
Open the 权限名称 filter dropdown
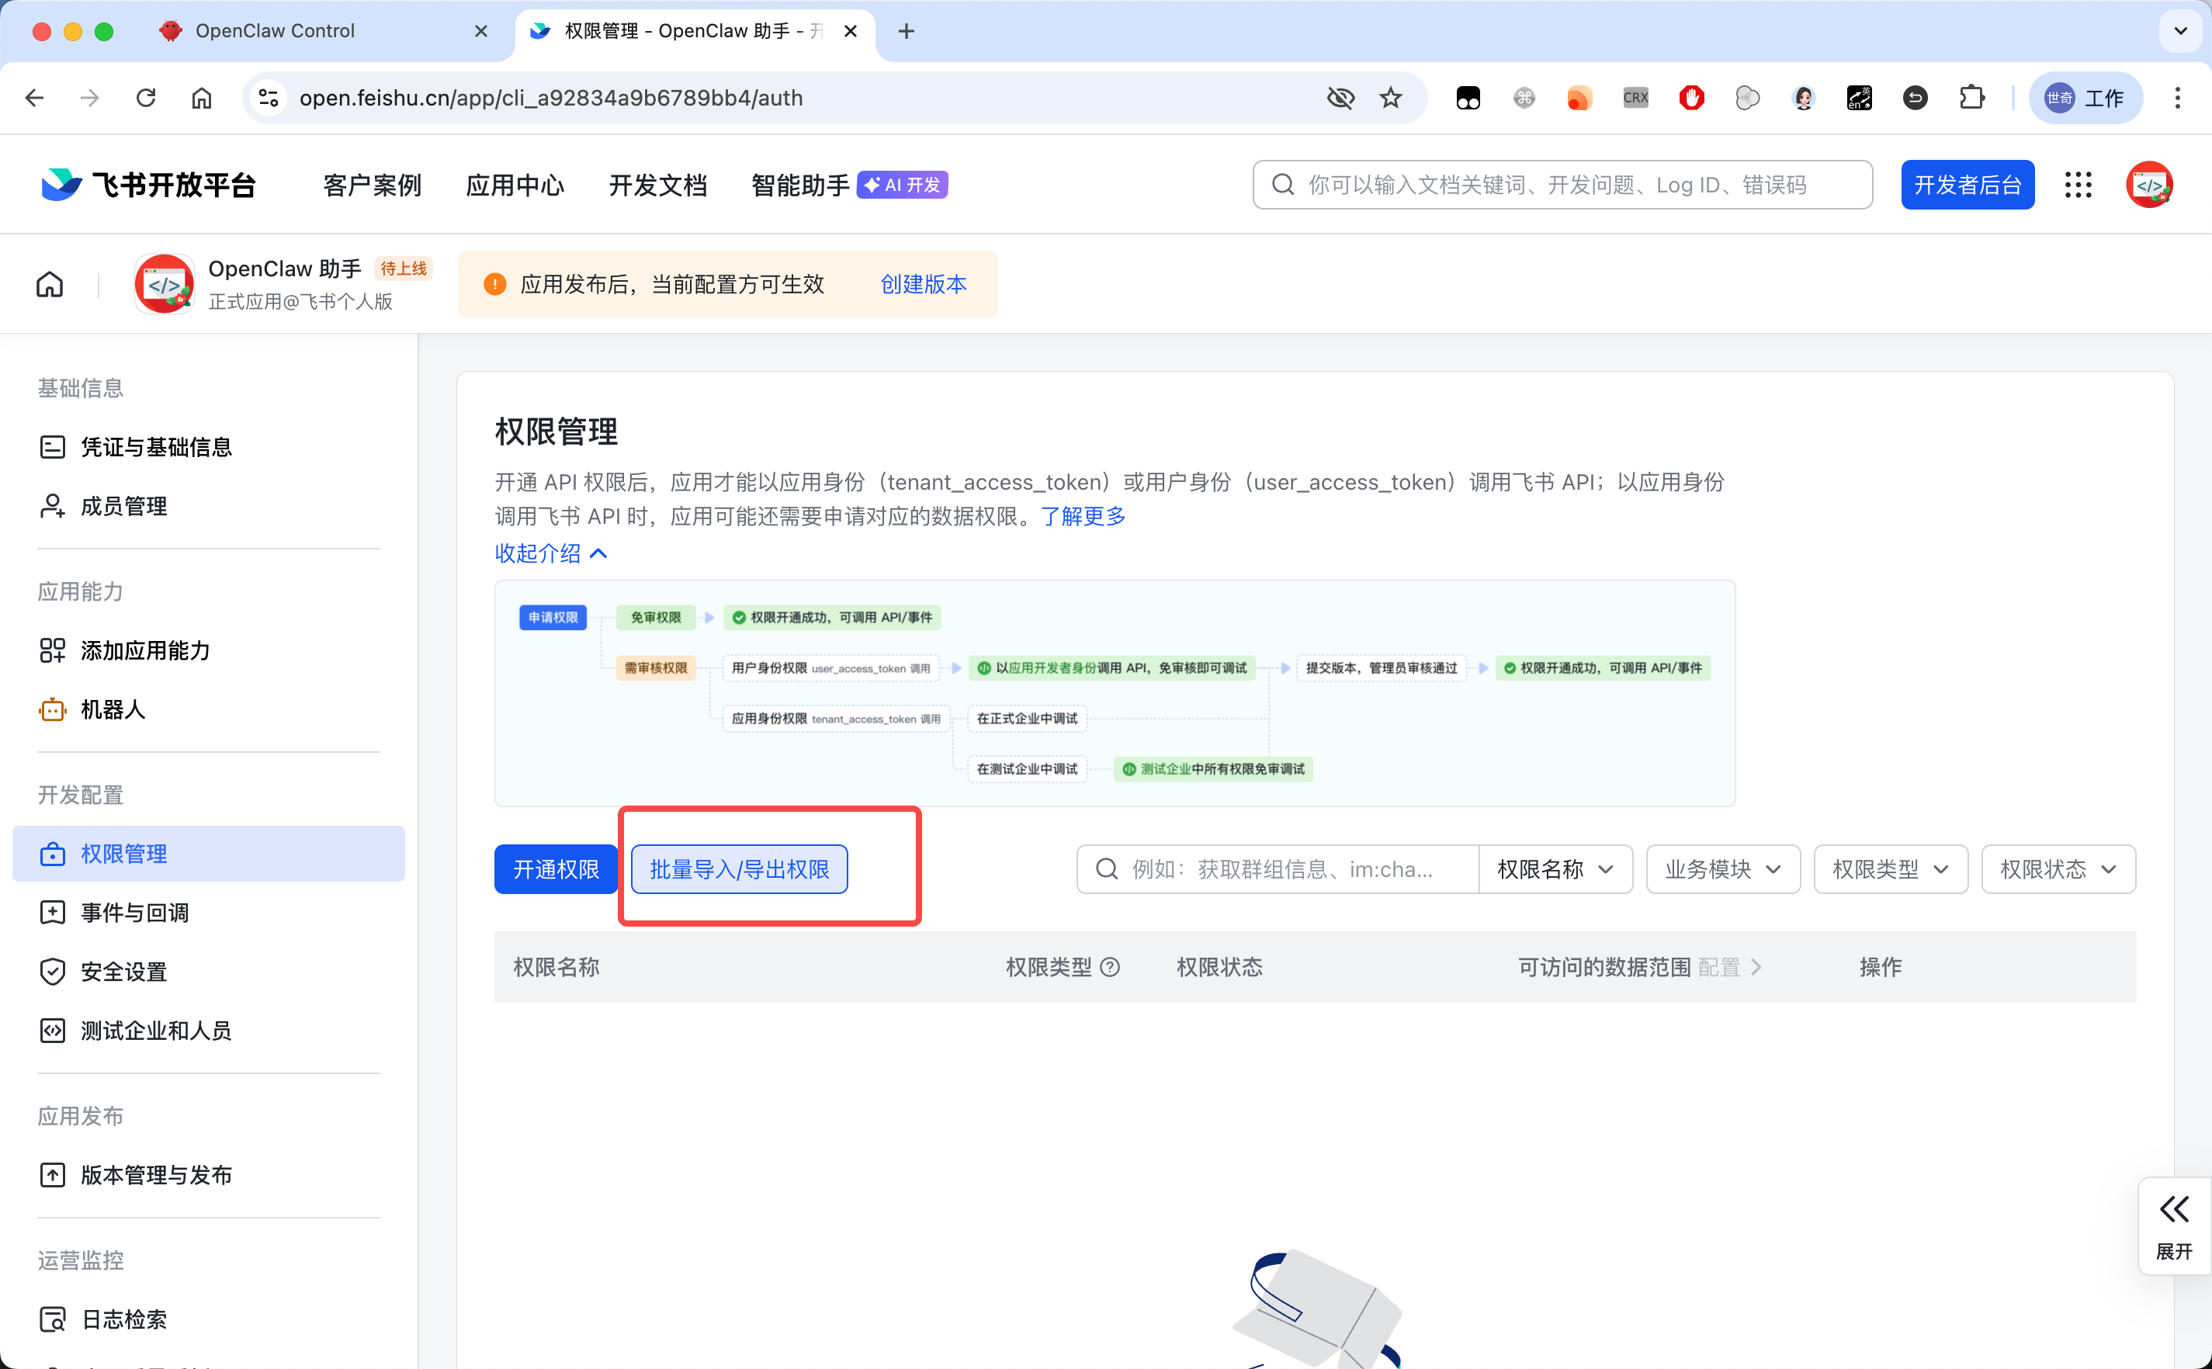pyautogui.click(x=1555, y=868)
